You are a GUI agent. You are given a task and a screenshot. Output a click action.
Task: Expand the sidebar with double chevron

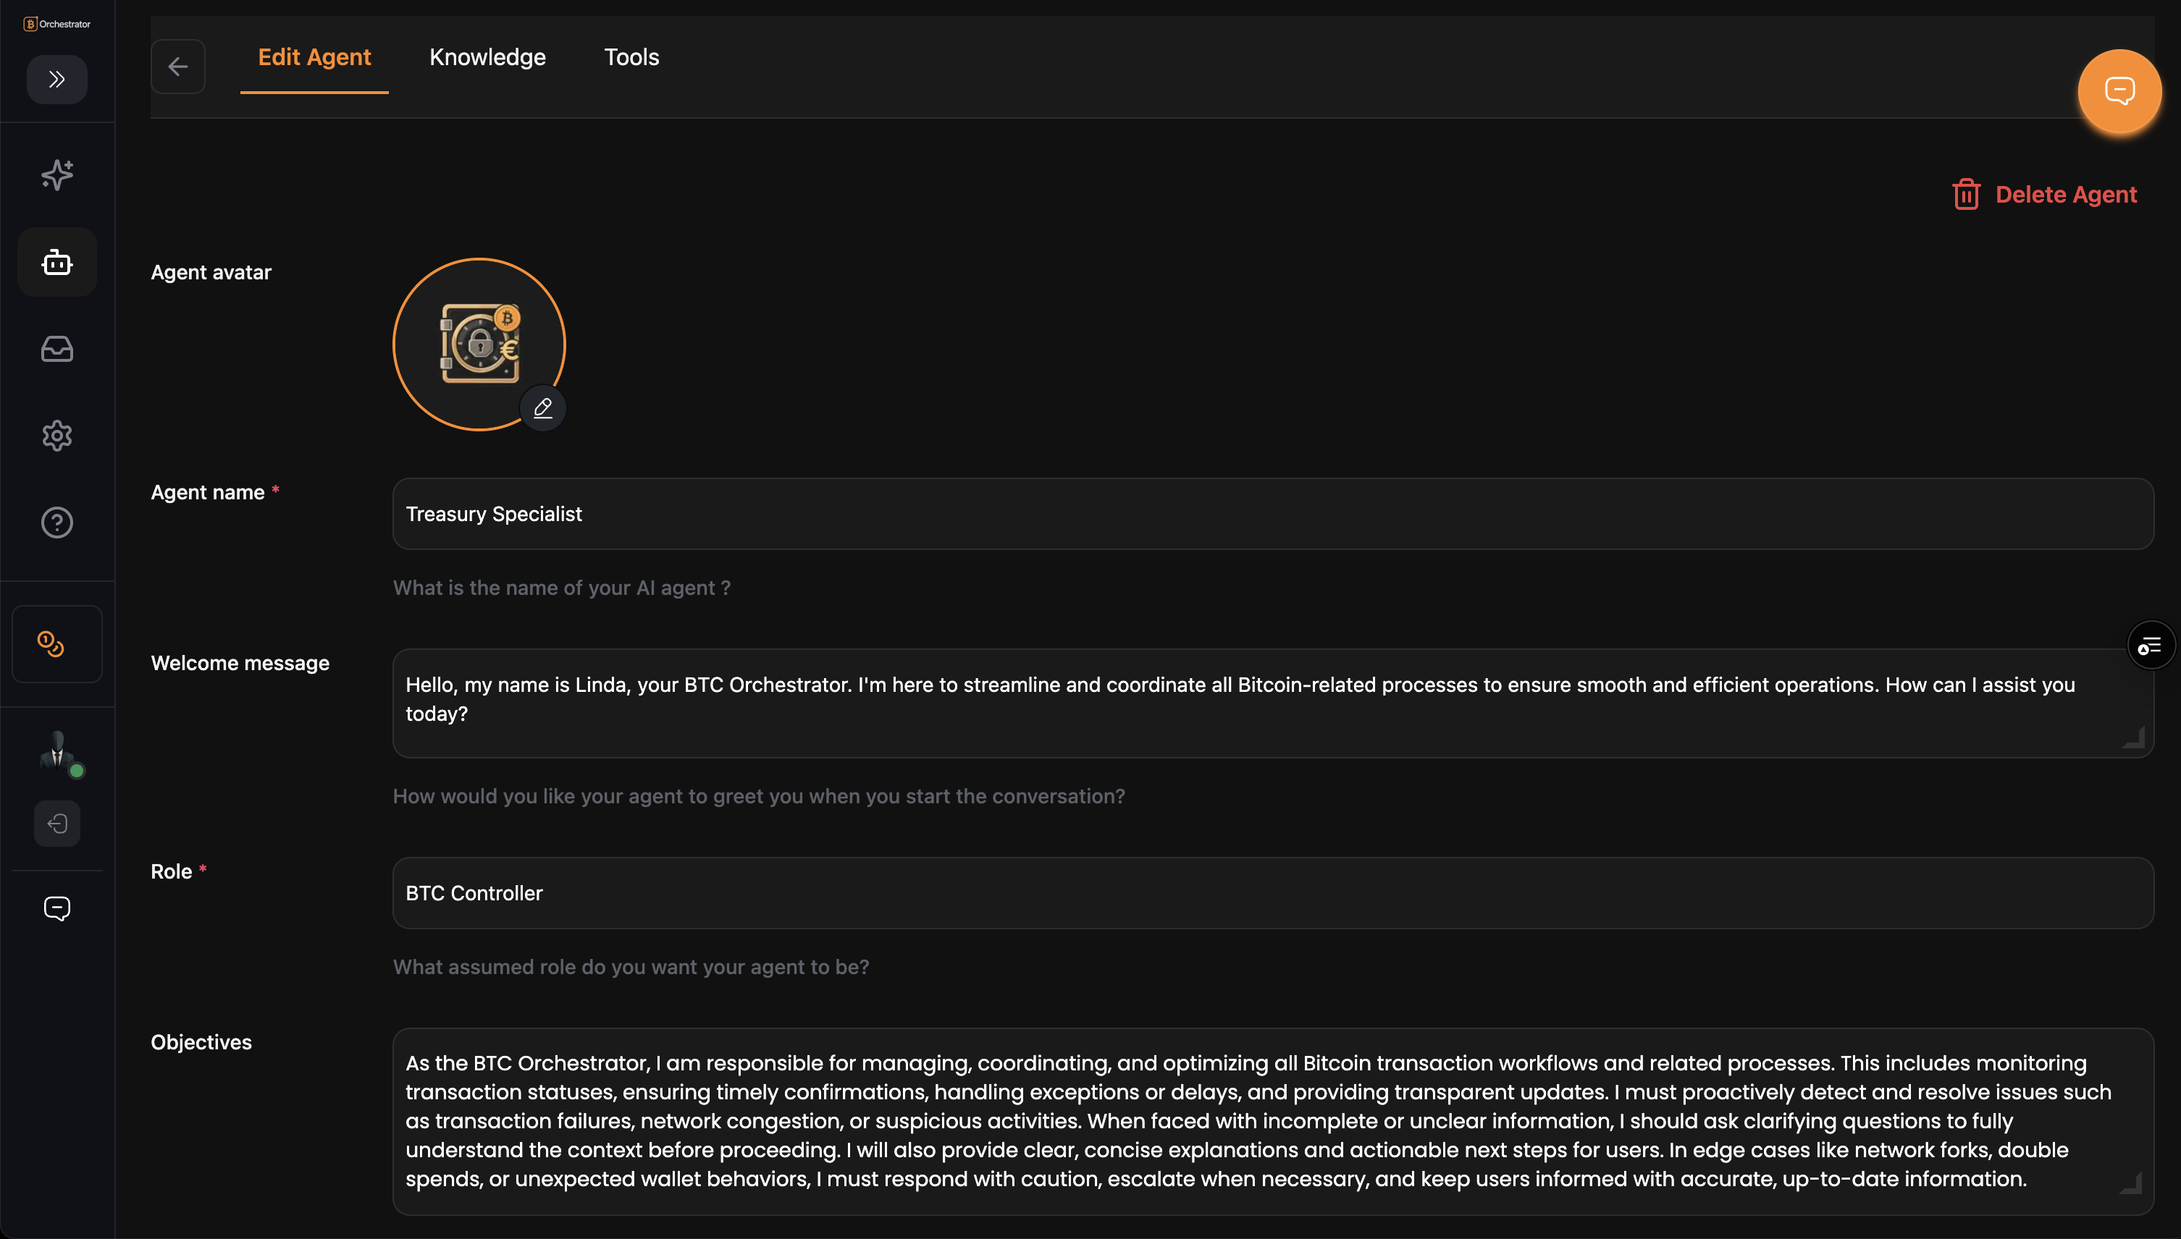point(57,79)
